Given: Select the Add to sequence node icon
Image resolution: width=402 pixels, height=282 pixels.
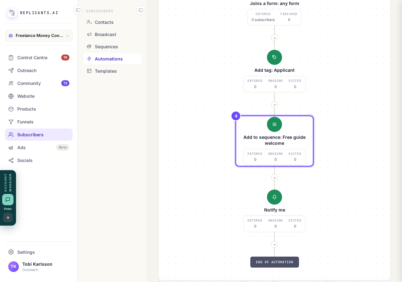Looking at the screenshot, I should [274, 124].
